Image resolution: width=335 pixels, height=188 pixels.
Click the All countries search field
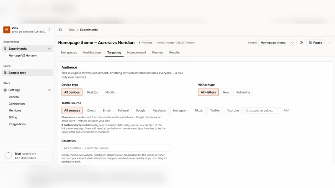pos(116,148)
